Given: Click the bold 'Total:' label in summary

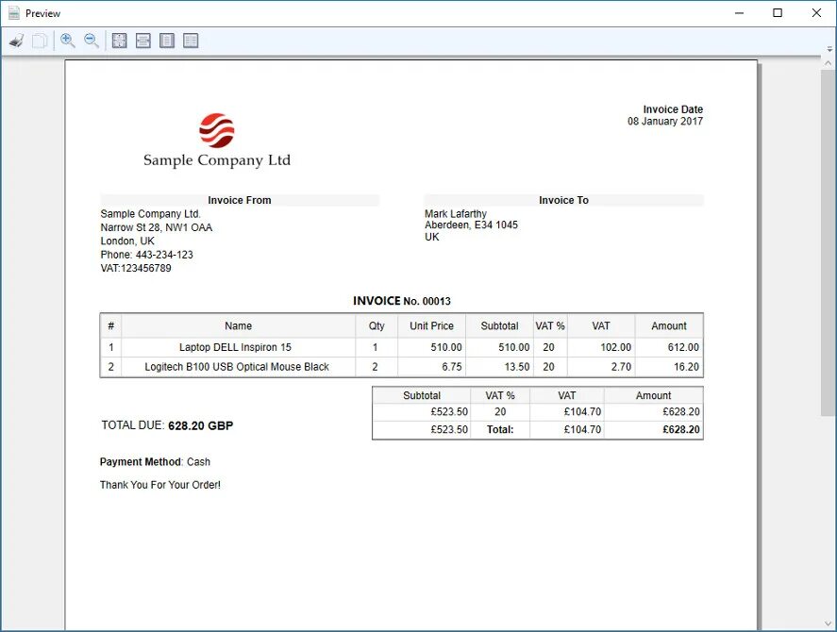Looking at the screenshot, I should 500,430.
